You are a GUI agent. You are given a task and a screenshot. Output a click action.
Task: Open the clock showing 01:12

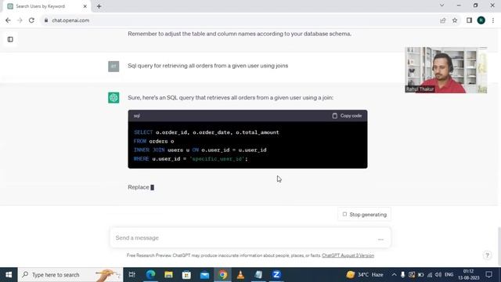pyautogui.click(x=468, y=275)
